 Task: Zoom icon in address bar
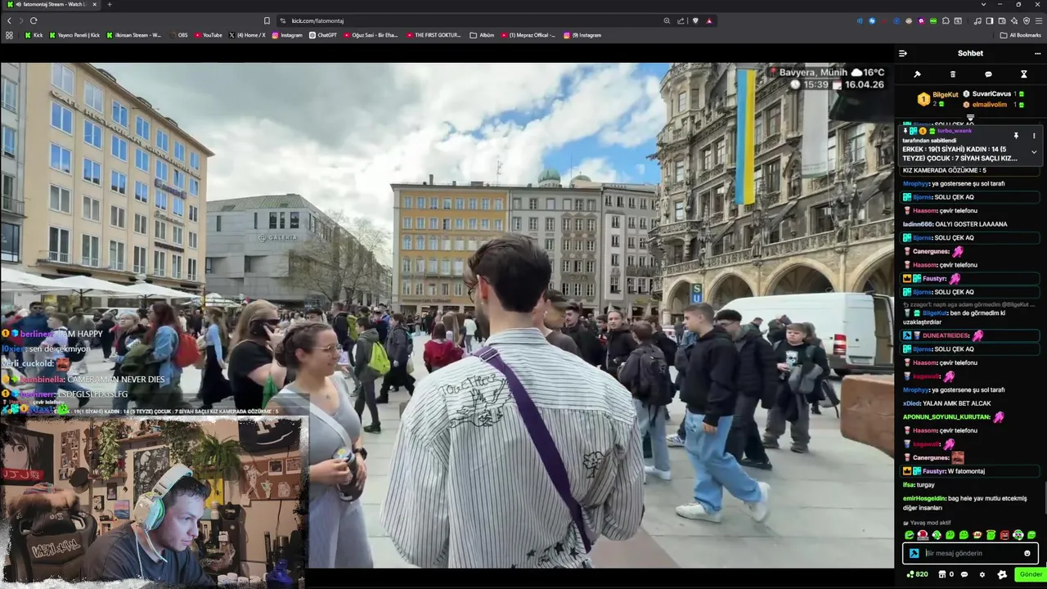pos(667,20)
